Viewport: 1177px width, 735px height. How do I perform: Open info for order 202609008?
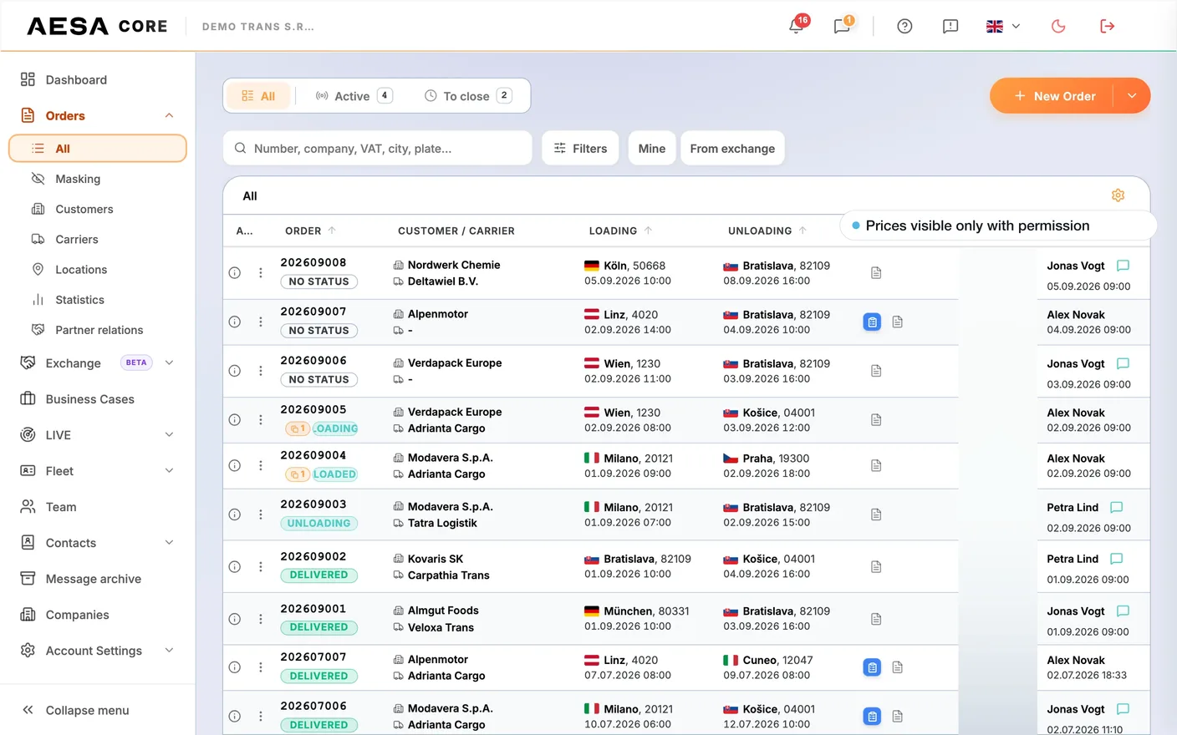pos(235,273)
